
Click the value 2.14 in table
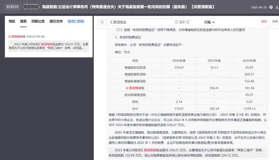pos(179,102)
